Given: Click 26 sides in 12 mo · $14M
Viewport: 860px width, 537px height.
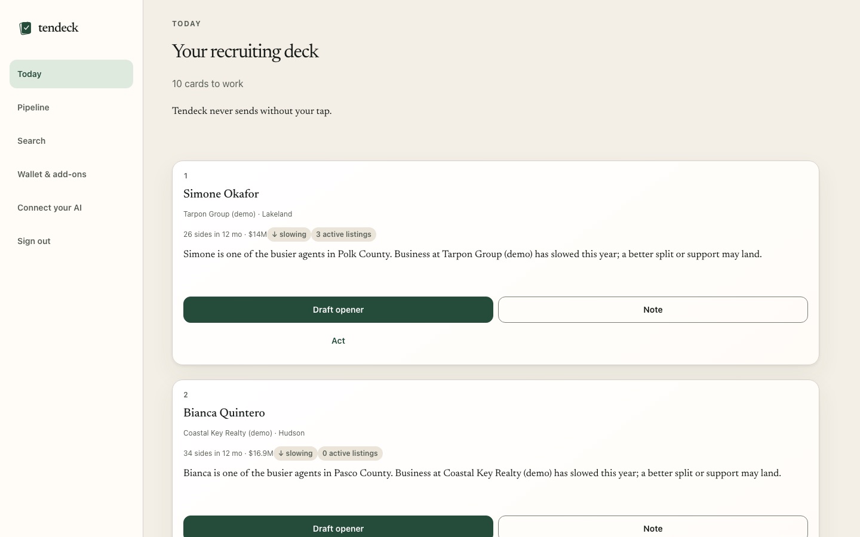Looking at the screenshot, I should (225, 234).
